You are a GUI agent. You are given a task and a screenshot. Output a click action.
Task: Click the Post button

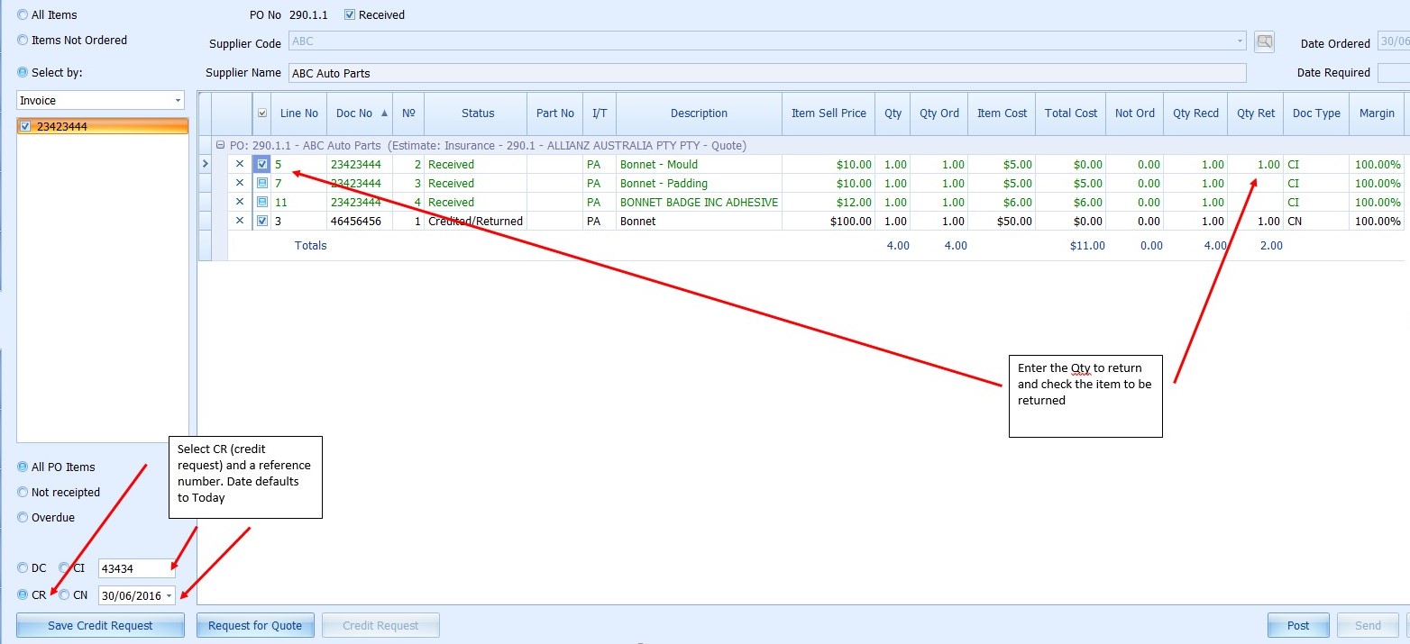[x=1298, y=625]
